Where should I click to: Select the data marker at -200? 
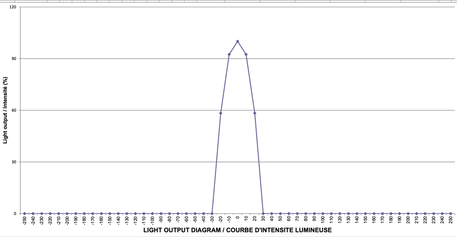[67, 213]
